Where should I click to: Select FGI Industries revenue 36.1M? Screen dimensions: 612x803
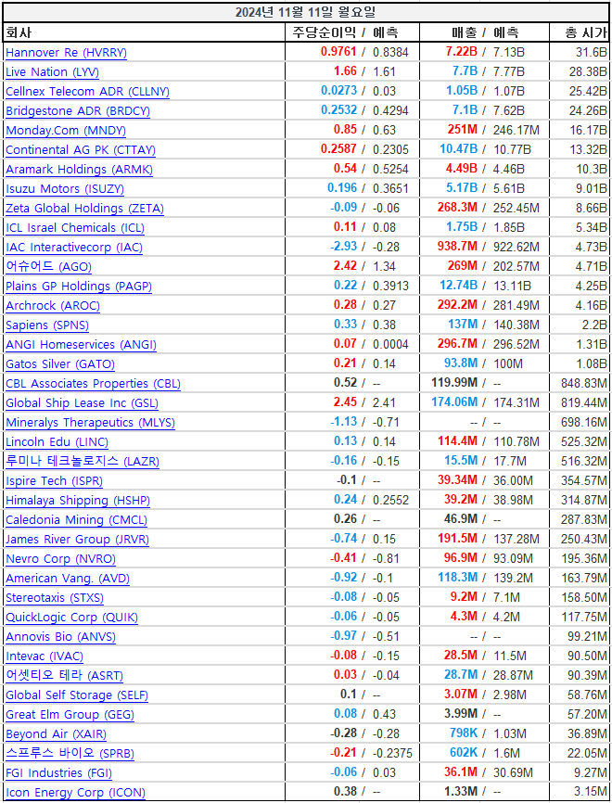[461, 771]
